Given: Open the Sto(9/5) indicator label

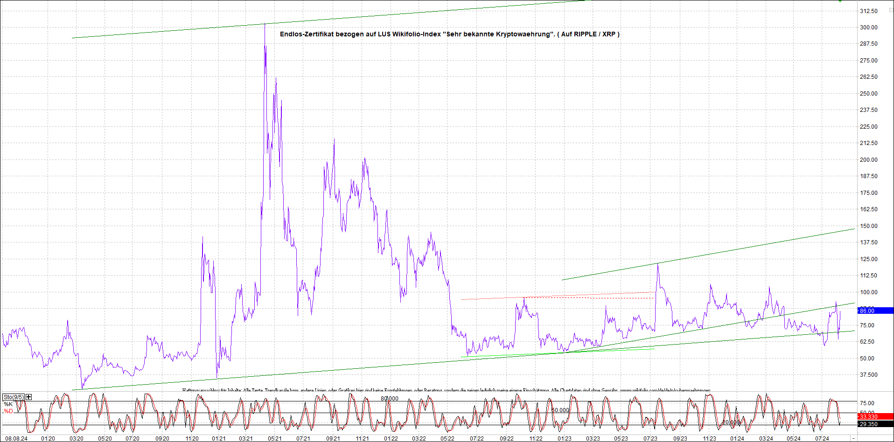Looking at the screenshot, I should 14,397.
